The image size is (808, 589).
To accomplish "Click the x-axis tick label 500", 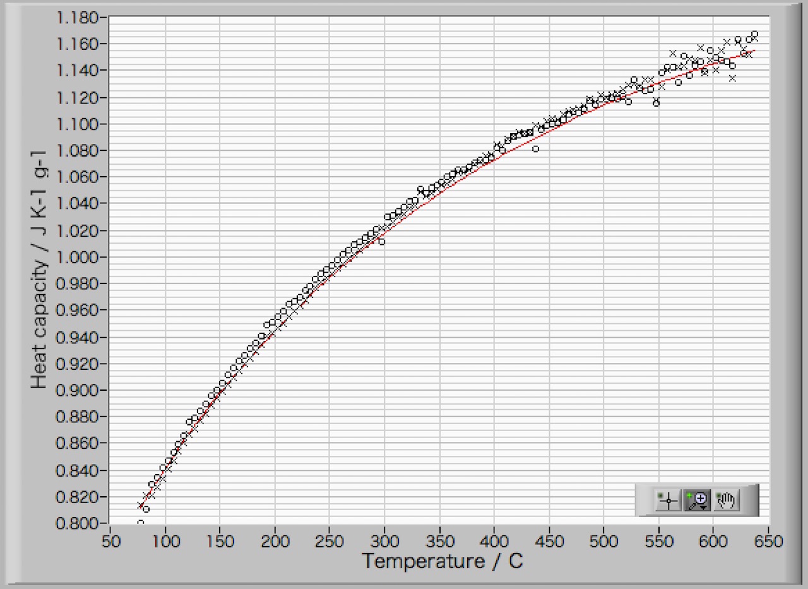I will click(603, 542).
